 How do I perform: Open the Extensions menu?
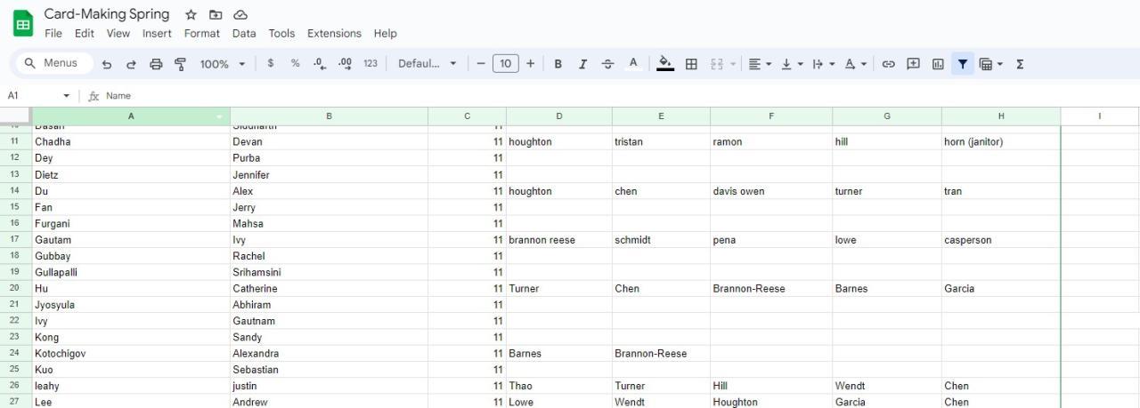pyautogui.click(x=334, y=33)
